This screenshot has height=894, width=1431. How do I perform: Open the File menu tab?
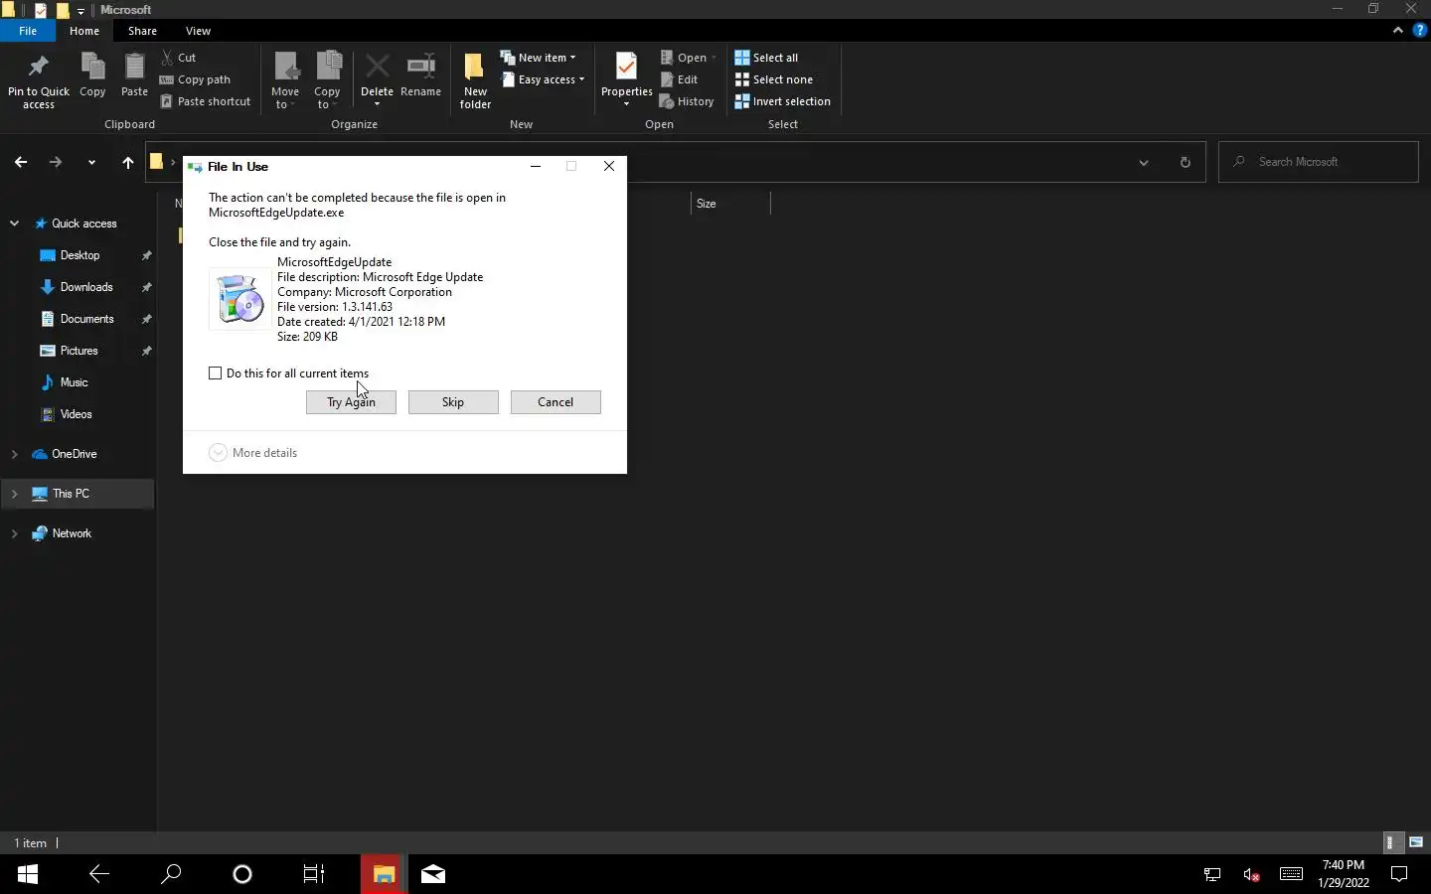click(x=28, y=31)
